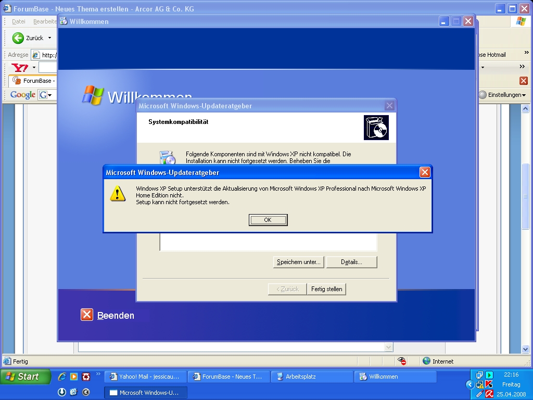Click the scroll down arrow of browser page
The height and width of the screenshot is (400, 533).
click(526, 349)
